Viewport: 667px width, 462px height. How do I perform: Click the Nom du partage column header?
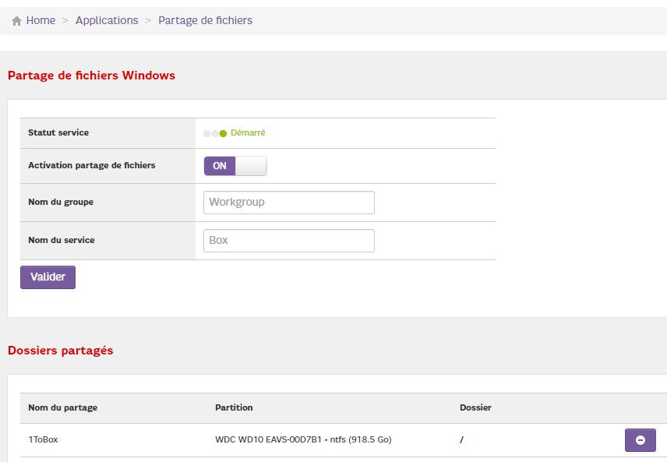[x=62, y=407]
